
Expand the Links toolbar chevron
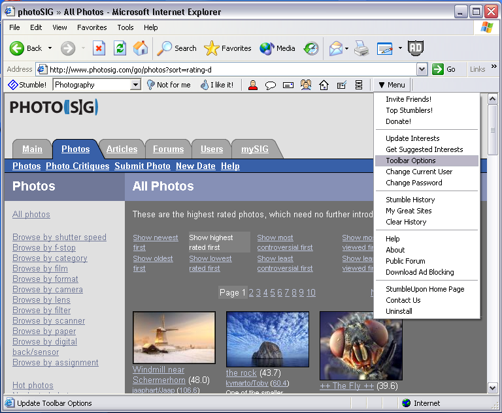coord(494,67)
